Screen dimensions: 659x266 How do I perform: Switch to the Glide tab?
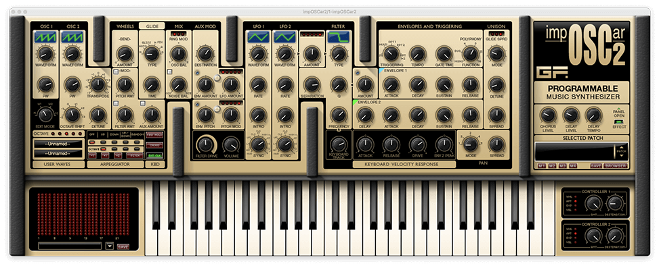(152, 26)
